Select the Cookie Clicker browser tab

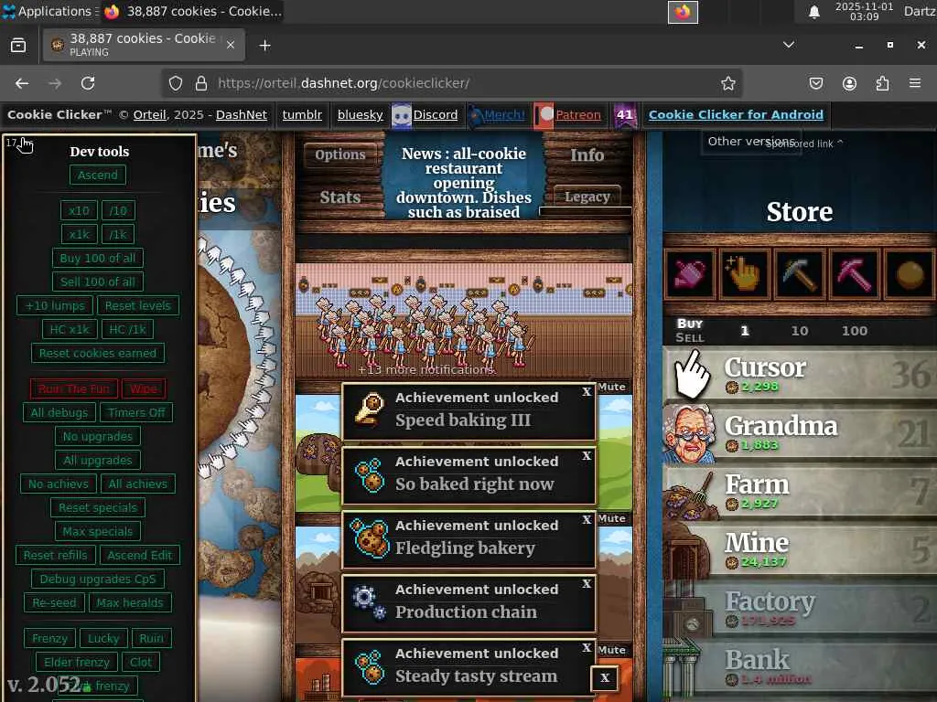tap(144, 45)
